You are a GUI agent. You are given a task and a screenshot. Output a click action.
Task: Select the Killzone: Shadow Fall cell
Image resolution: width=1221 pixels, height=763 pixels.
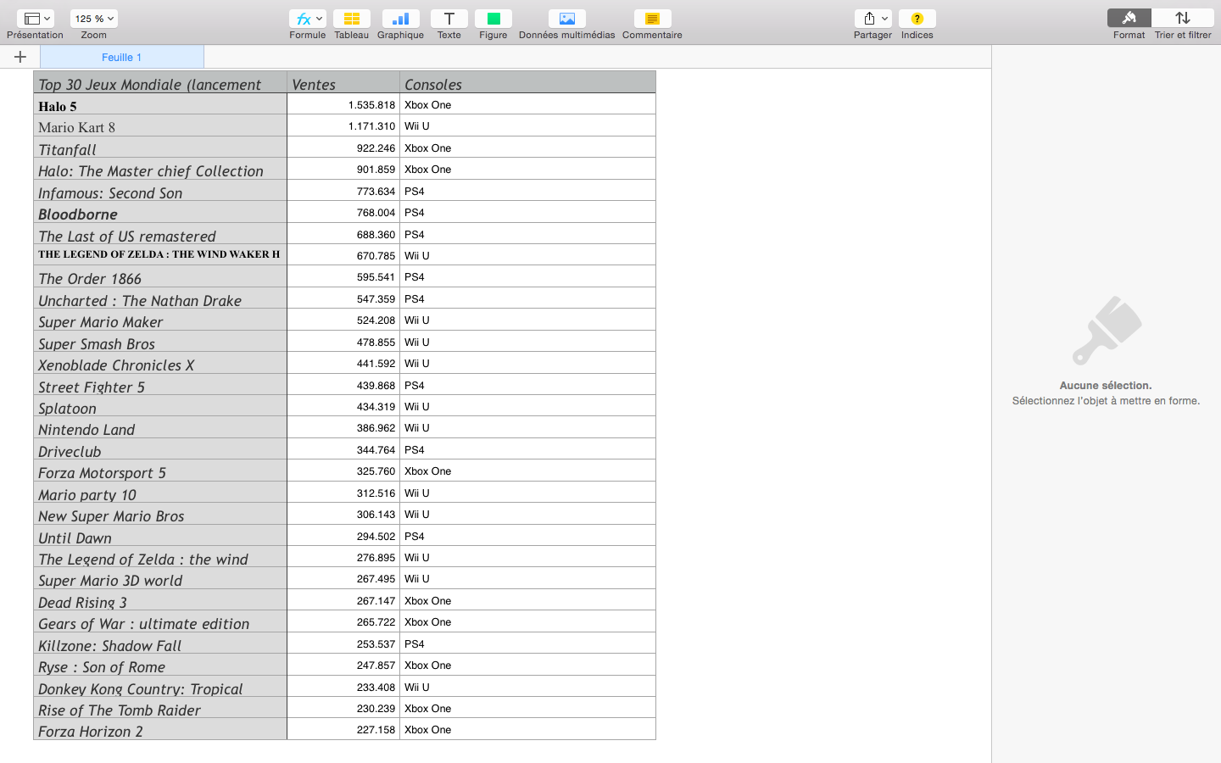(160, 643)
